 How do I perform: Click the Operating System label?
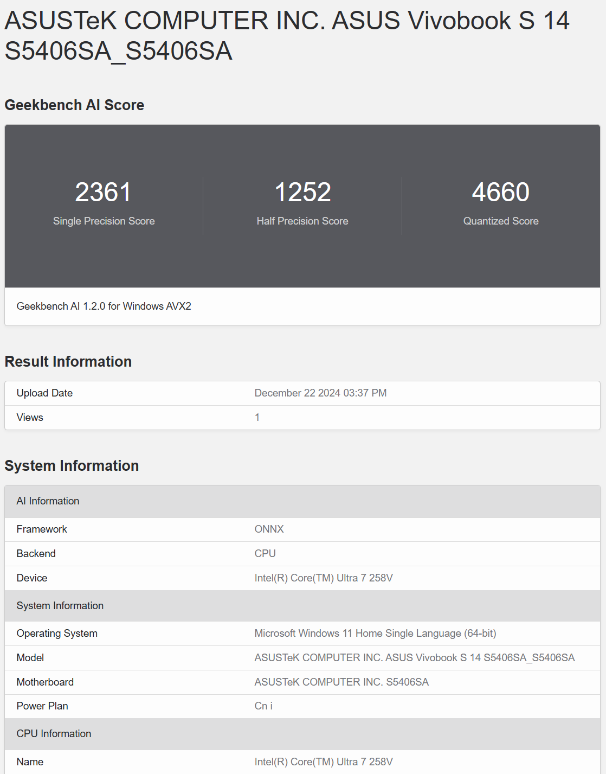point(57,633)
